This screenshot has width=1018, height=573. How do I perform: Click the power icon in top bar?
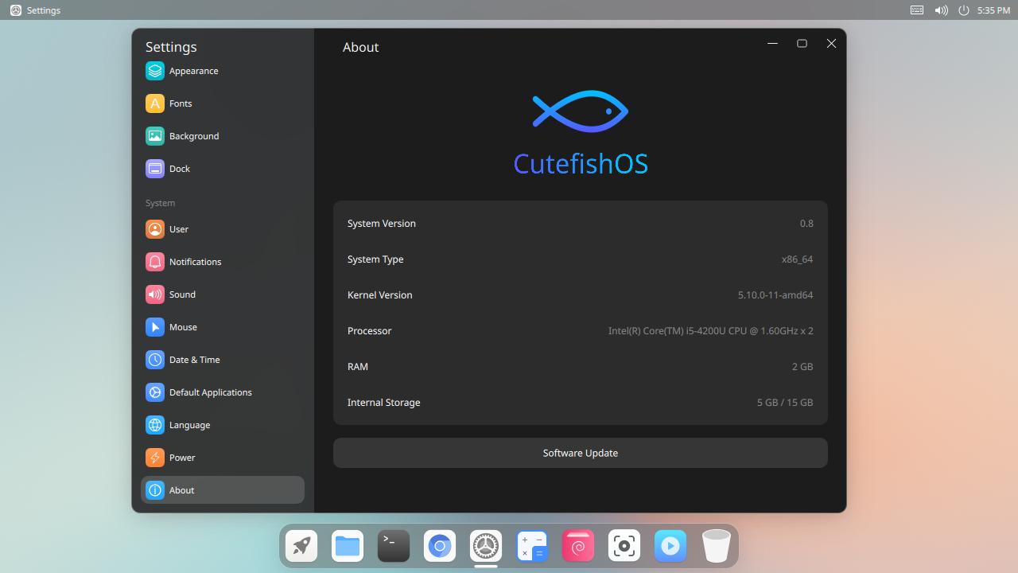pos(964,10)
